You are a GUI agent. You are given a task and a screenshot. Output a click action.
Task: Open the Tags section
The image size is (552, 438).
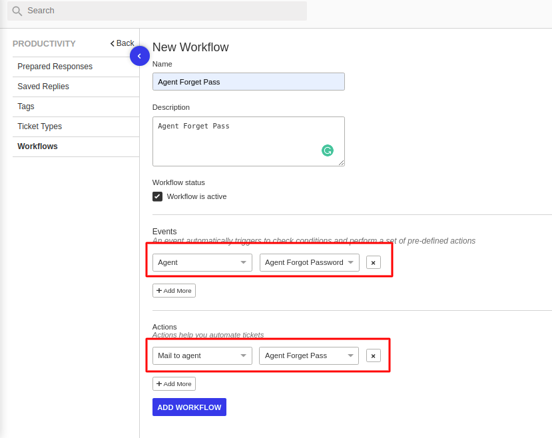(x=25, y=107)
